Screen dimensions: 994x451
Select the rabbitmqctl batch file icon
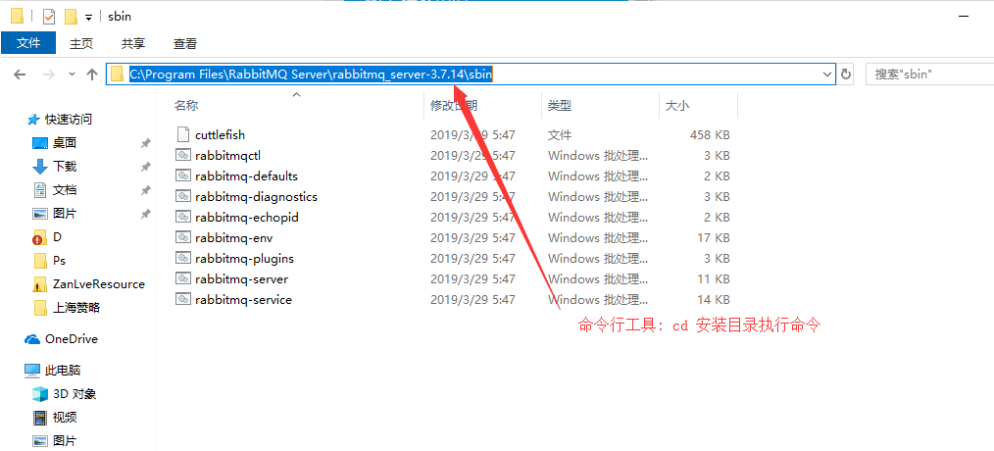[x=183, y=155]
